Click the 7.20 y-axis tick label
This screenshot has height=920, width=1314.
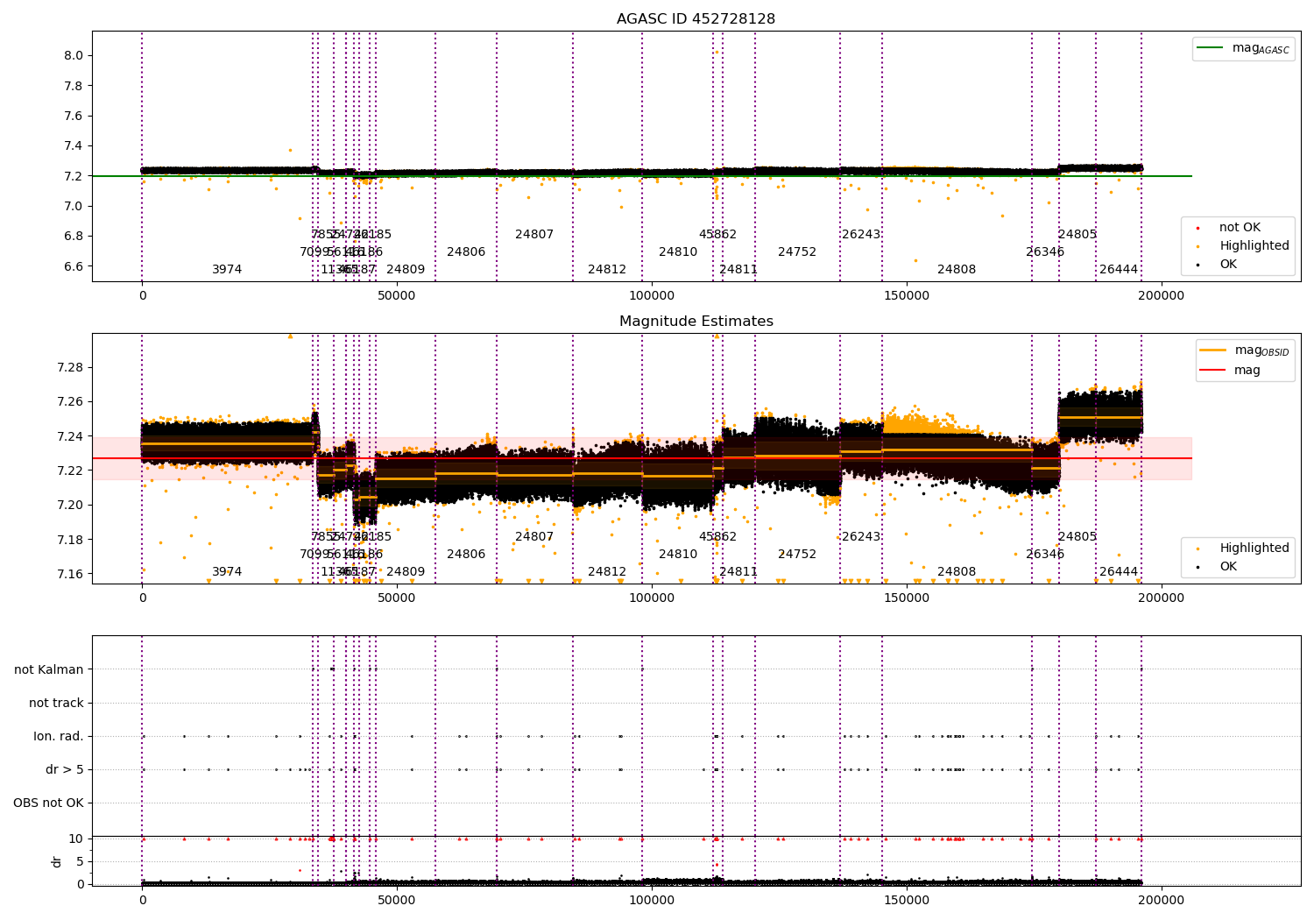tap(69, 505)
